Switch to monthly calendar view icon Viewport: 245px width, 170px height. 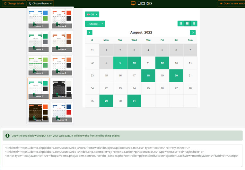tap(187, 23)
